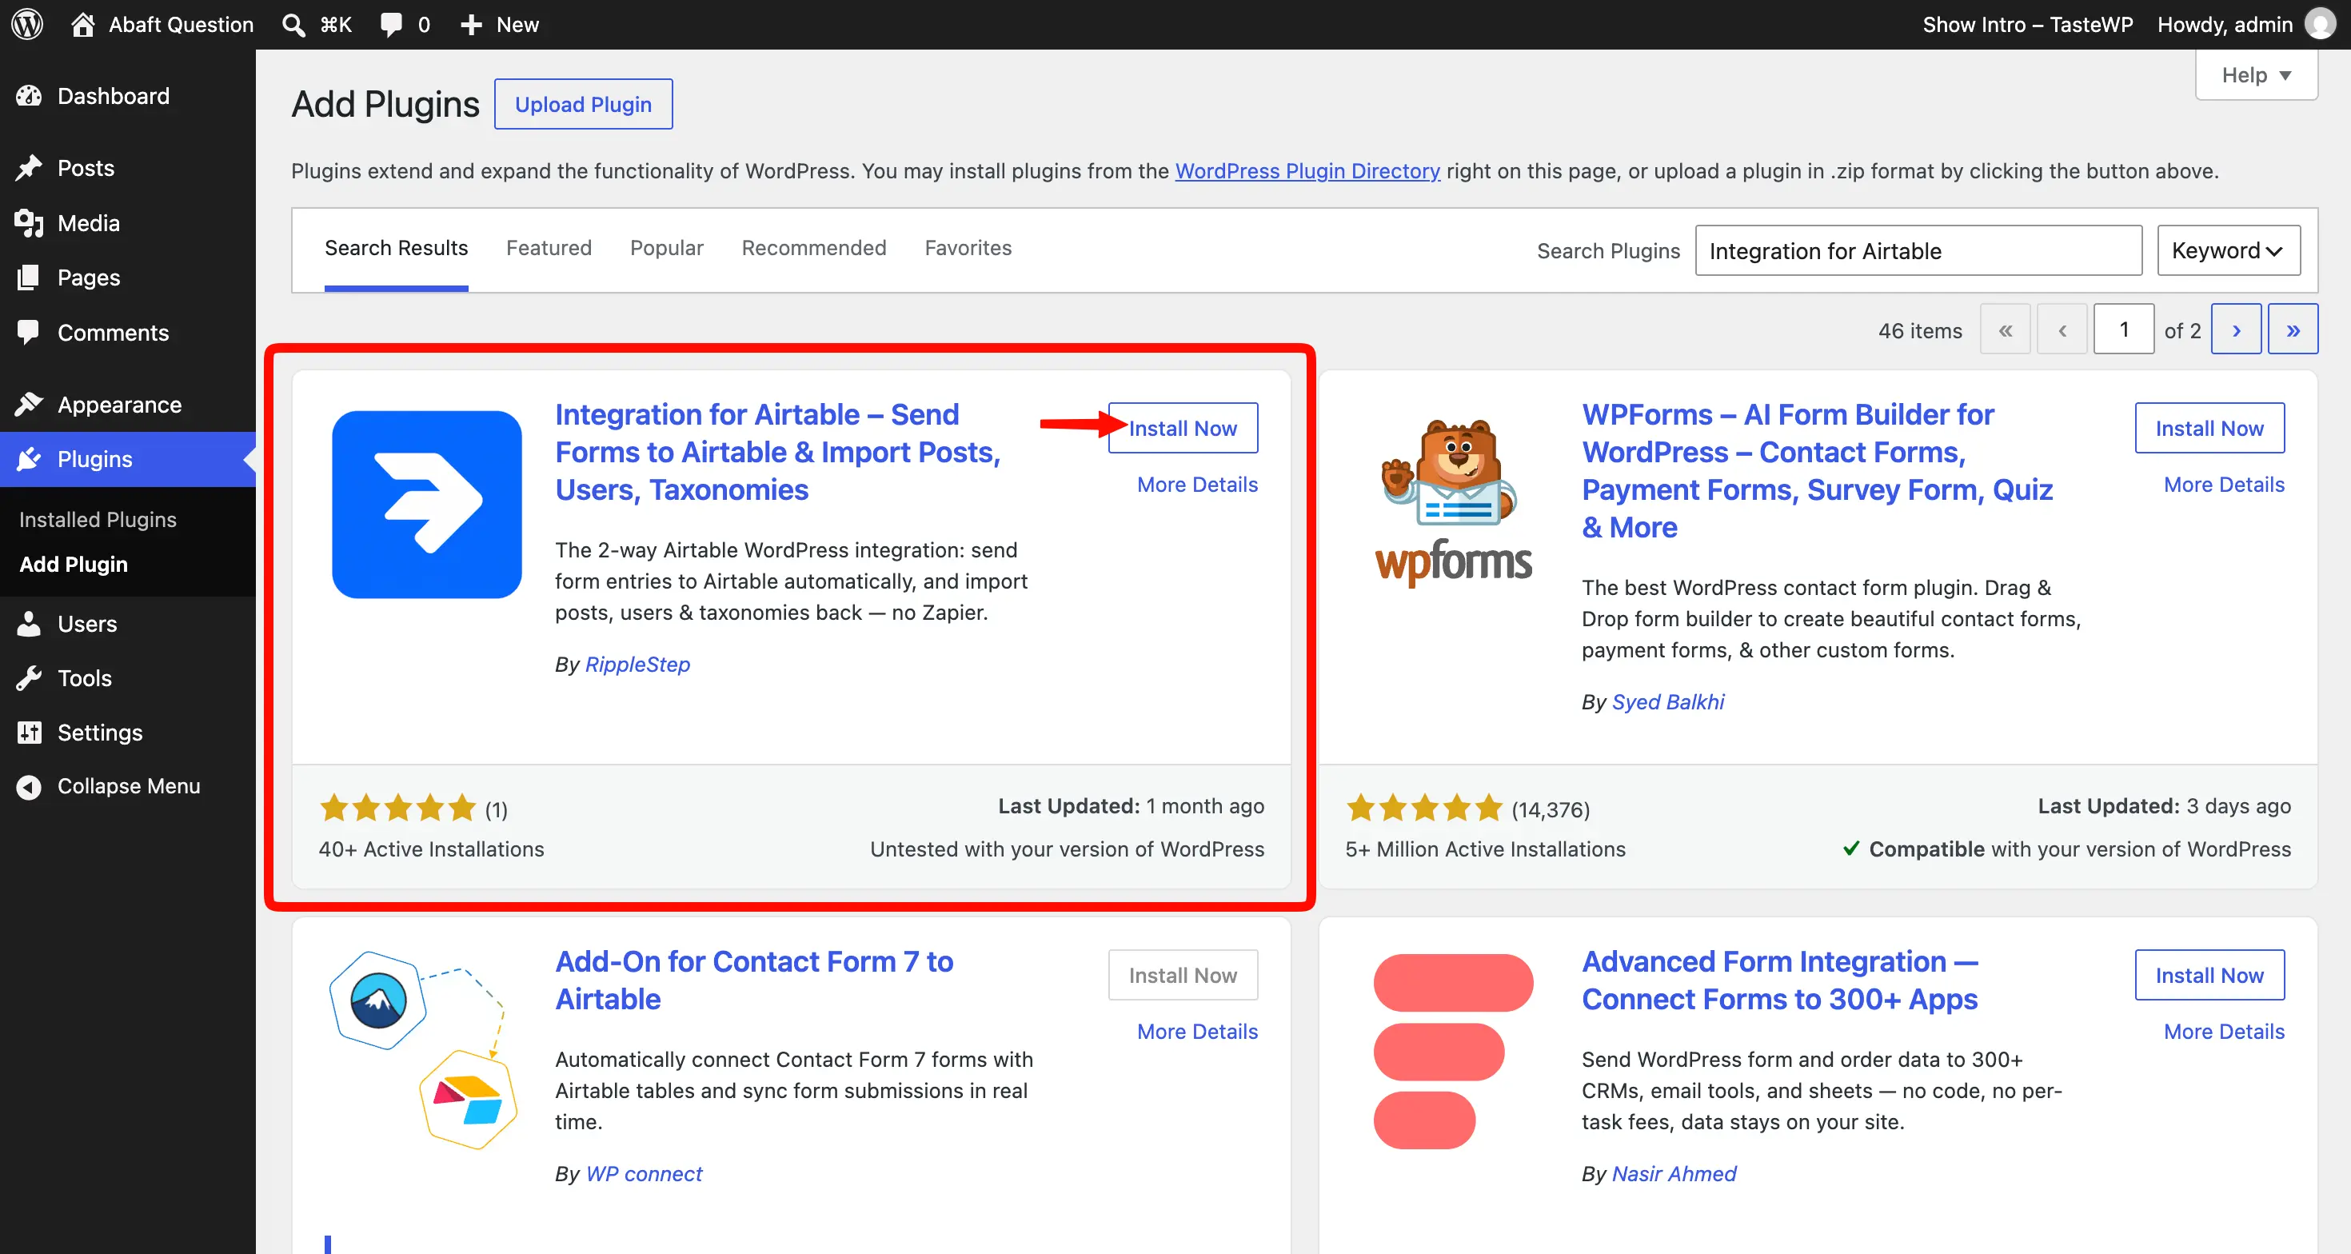2351x1254 pixels.
Task: Click the Search Plugins input field
Action: point(1918,250)
